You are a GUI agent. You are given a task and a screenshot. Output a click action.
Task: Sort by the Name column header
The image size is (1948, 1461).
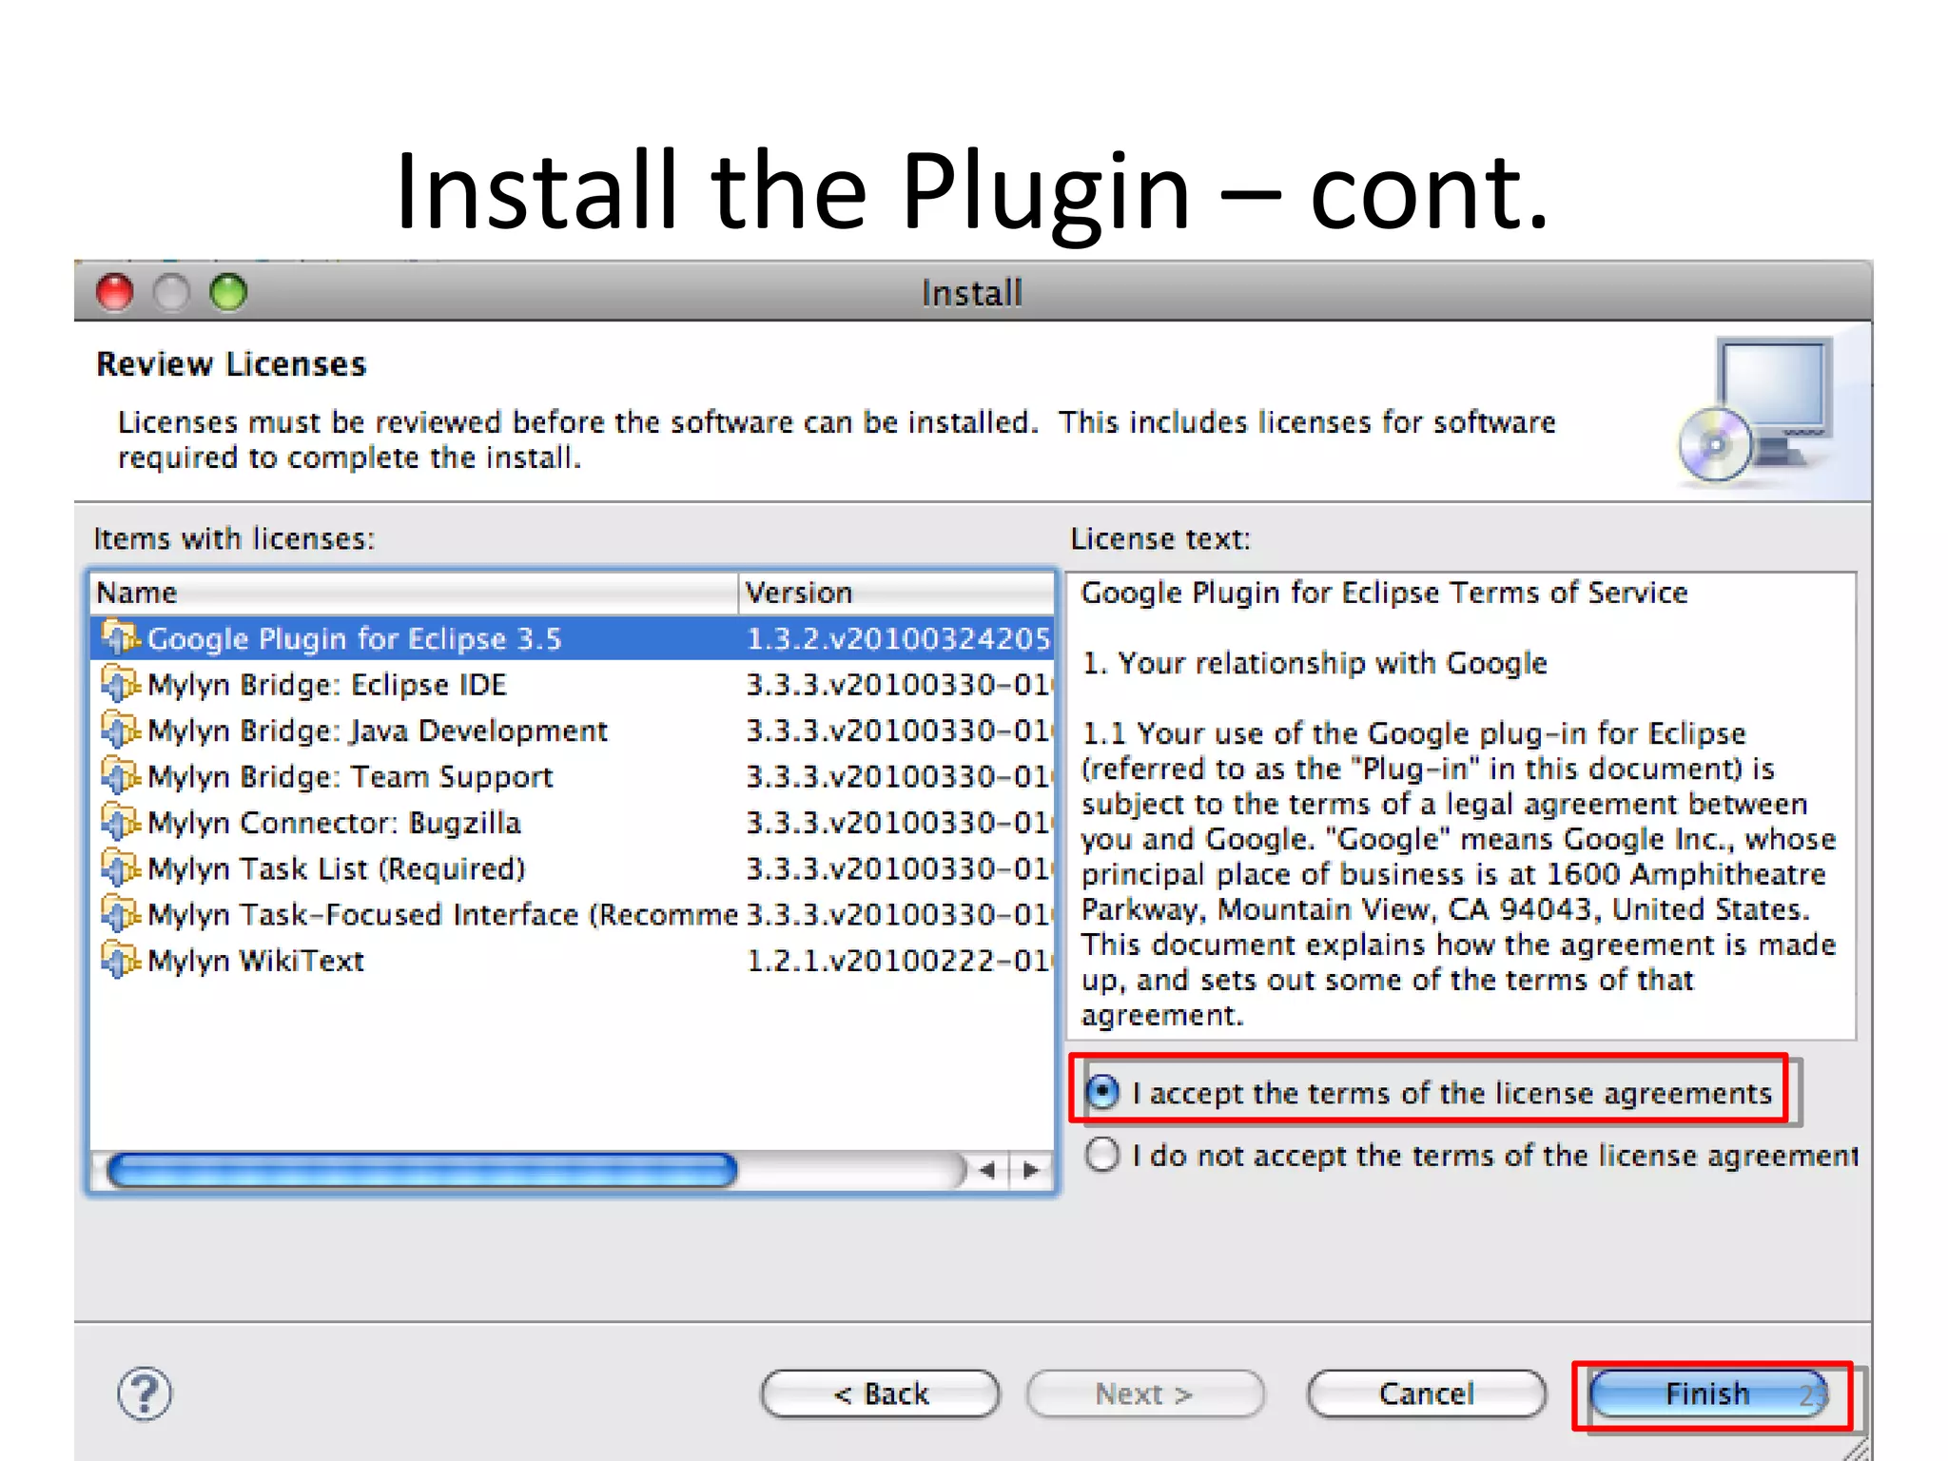click(x=415, y=593)
